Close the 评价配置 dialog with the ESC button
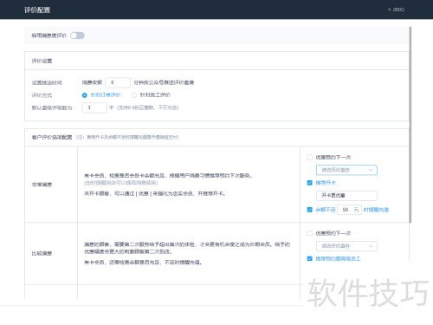This screenshot has width=433, height=325. pyautogui.click(x=396, y=10)
